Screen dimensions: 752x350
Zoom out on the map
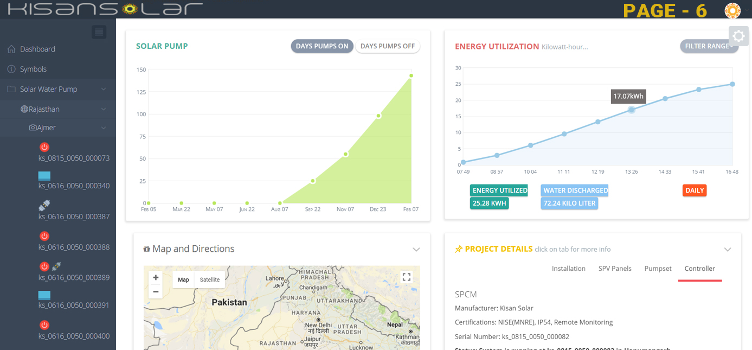156,291
